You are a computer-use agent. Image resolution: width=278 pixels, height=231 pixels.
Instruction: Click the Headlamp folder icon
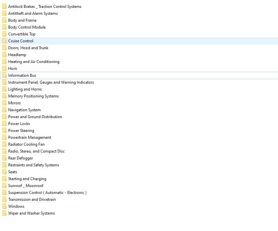[5, 55]
